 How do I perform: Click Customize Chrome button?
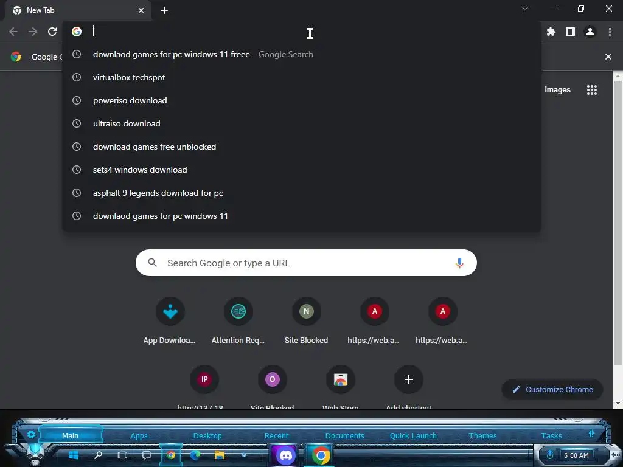pyautogui.click(x=552, y=390)
